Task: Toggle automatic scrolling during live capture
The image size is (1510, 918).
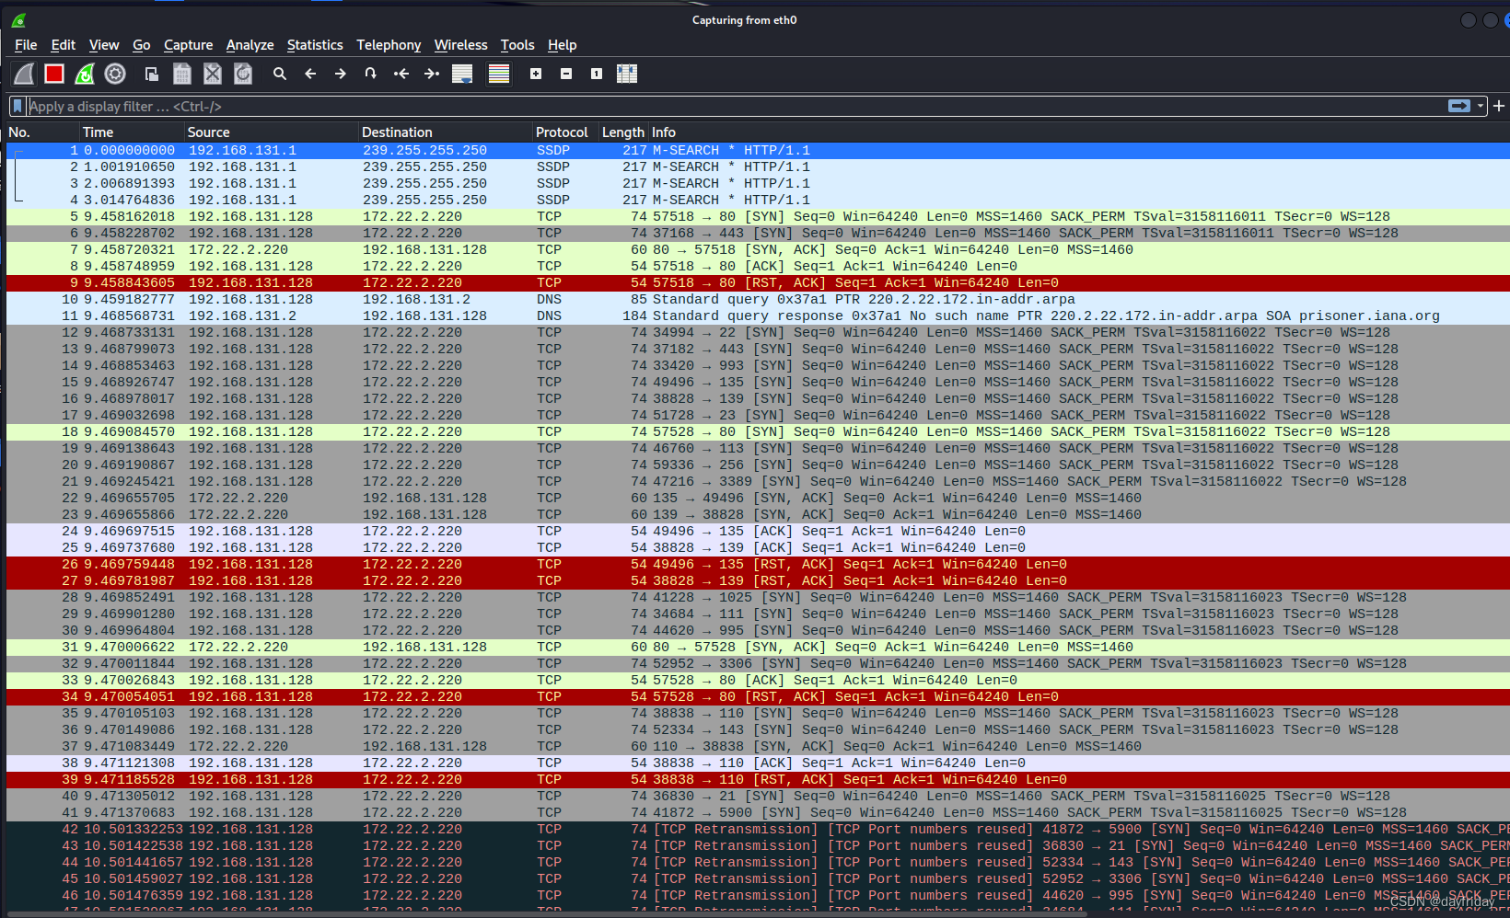Action: click(461, 74)
